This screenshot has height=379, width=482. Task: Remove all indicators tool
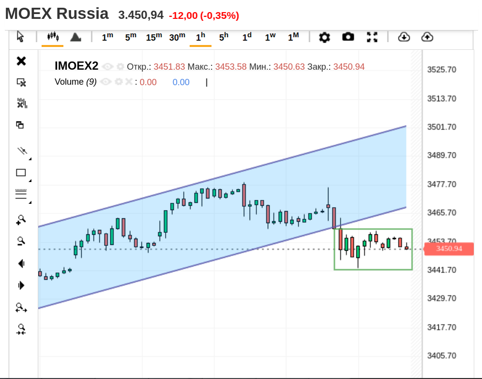22,103
